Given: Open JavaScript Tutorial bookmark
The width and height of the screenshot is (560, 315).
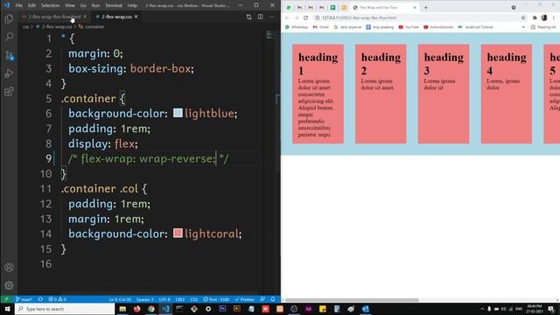Looking at the screenshot, I should [475, 27].
